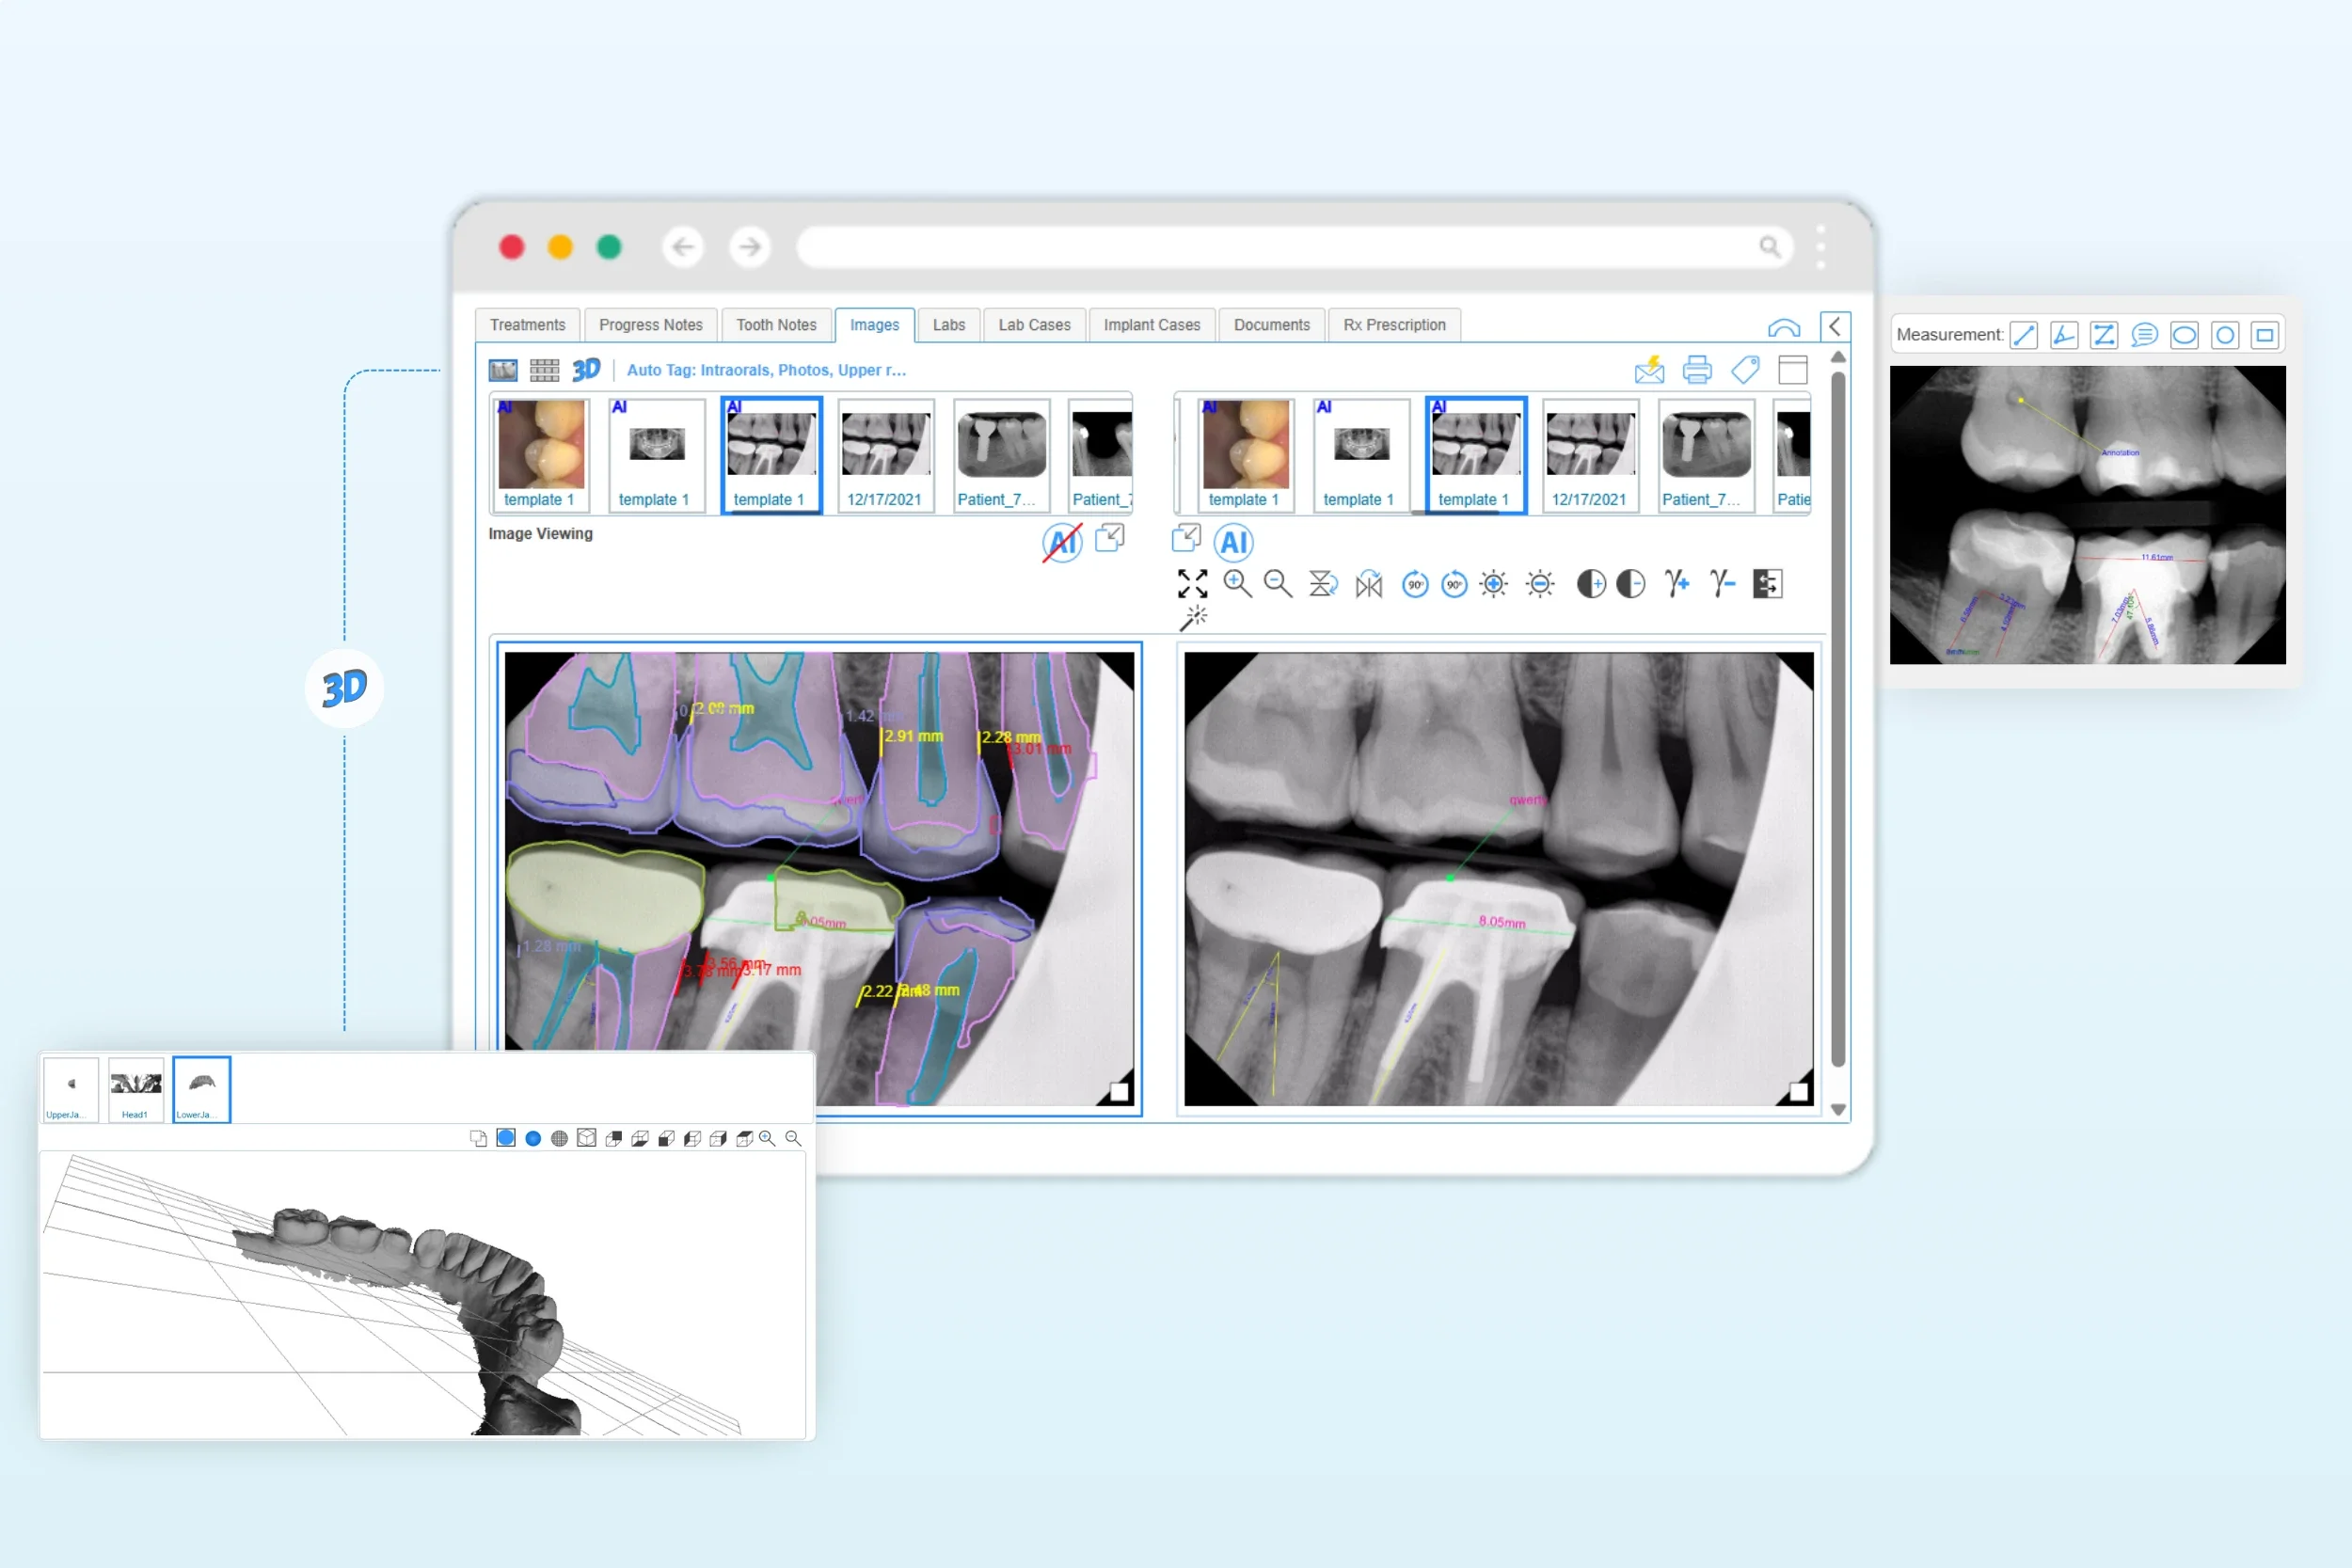
Task: Click the increase brightness sun icon
Action: pyautogui.click(x=1493, y=584)
